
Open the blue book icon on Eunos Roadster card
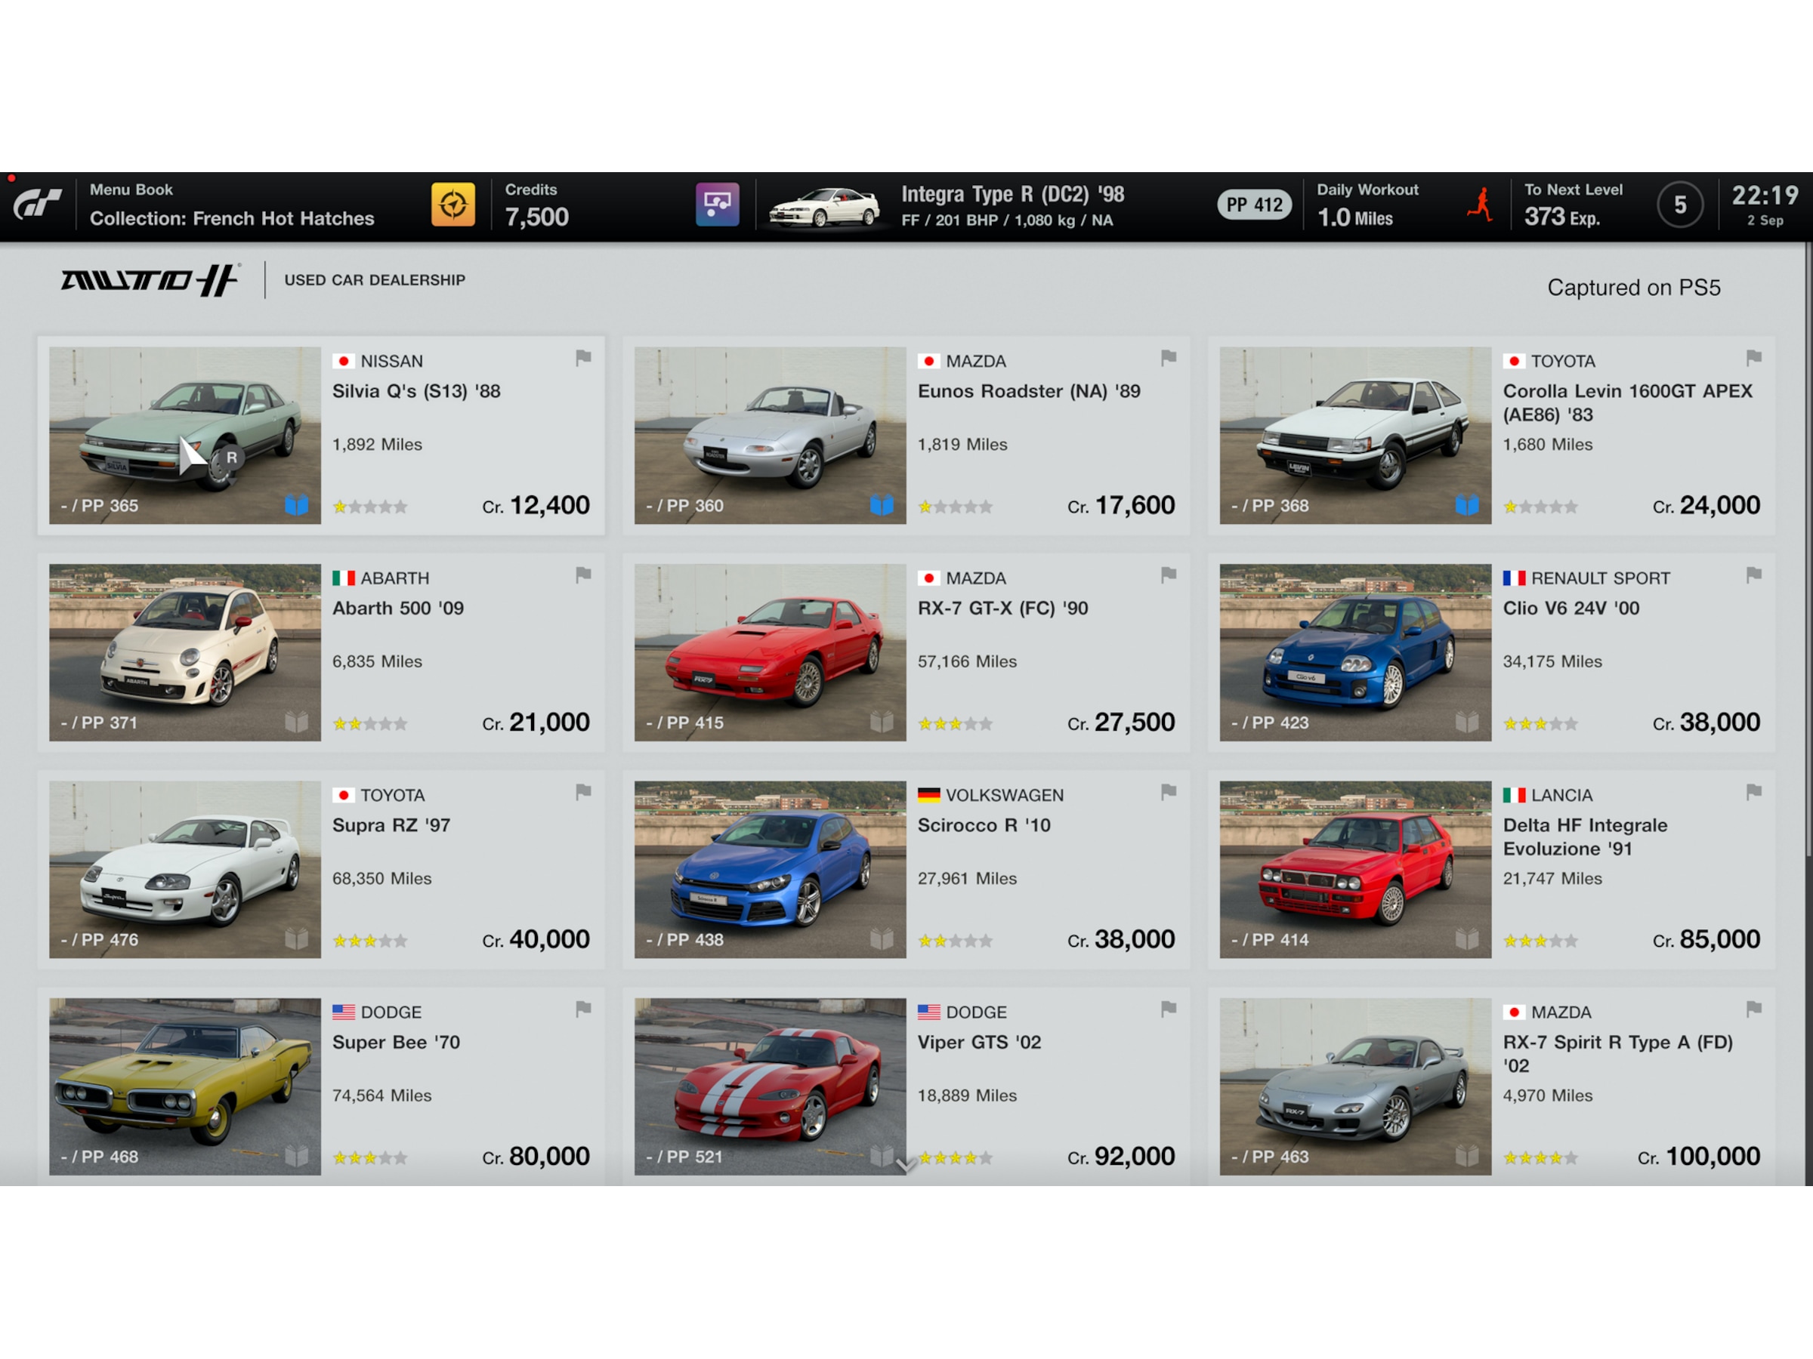[885, 505]
